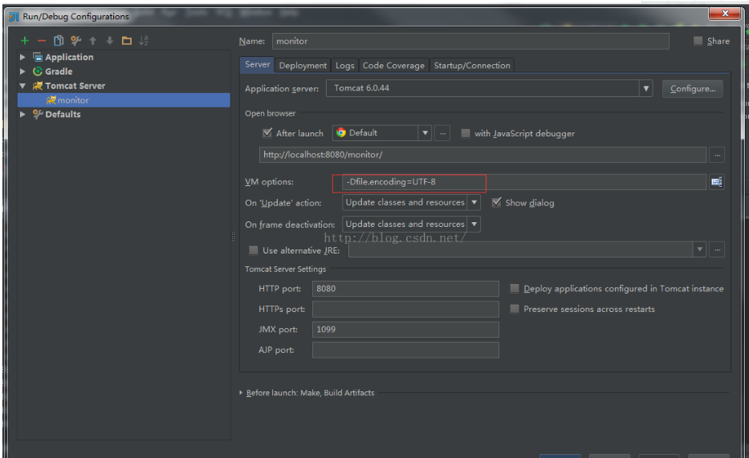Toggle Show dialog checkbox
The image size is (749, 458).
tap(497, 202)
